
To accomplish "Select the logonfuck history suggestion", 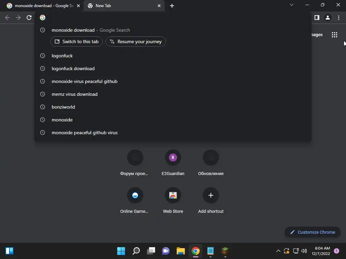I will [x=173, y=56].
